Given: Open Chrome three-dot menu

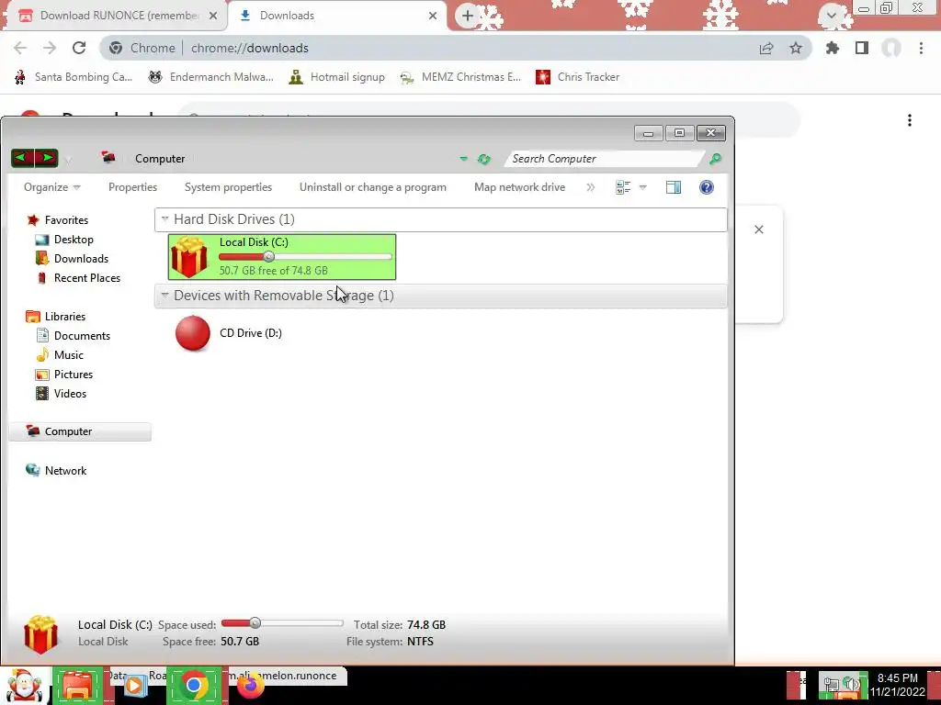Looking at the screenshot, I should [x=921, y=48].
